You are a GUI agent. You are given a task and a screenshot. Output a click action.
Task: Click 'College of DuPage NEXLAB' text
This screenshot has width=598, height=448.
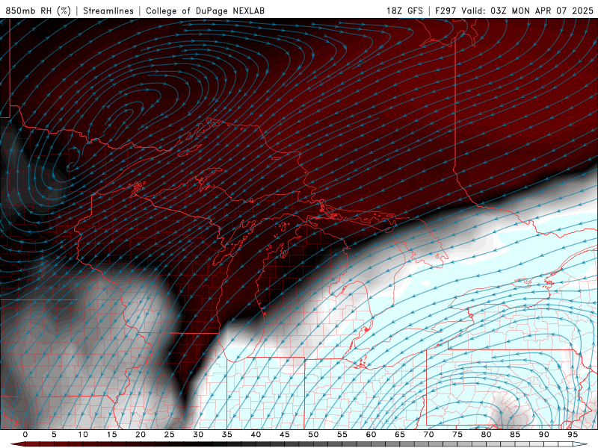click(x=205, y=10)
